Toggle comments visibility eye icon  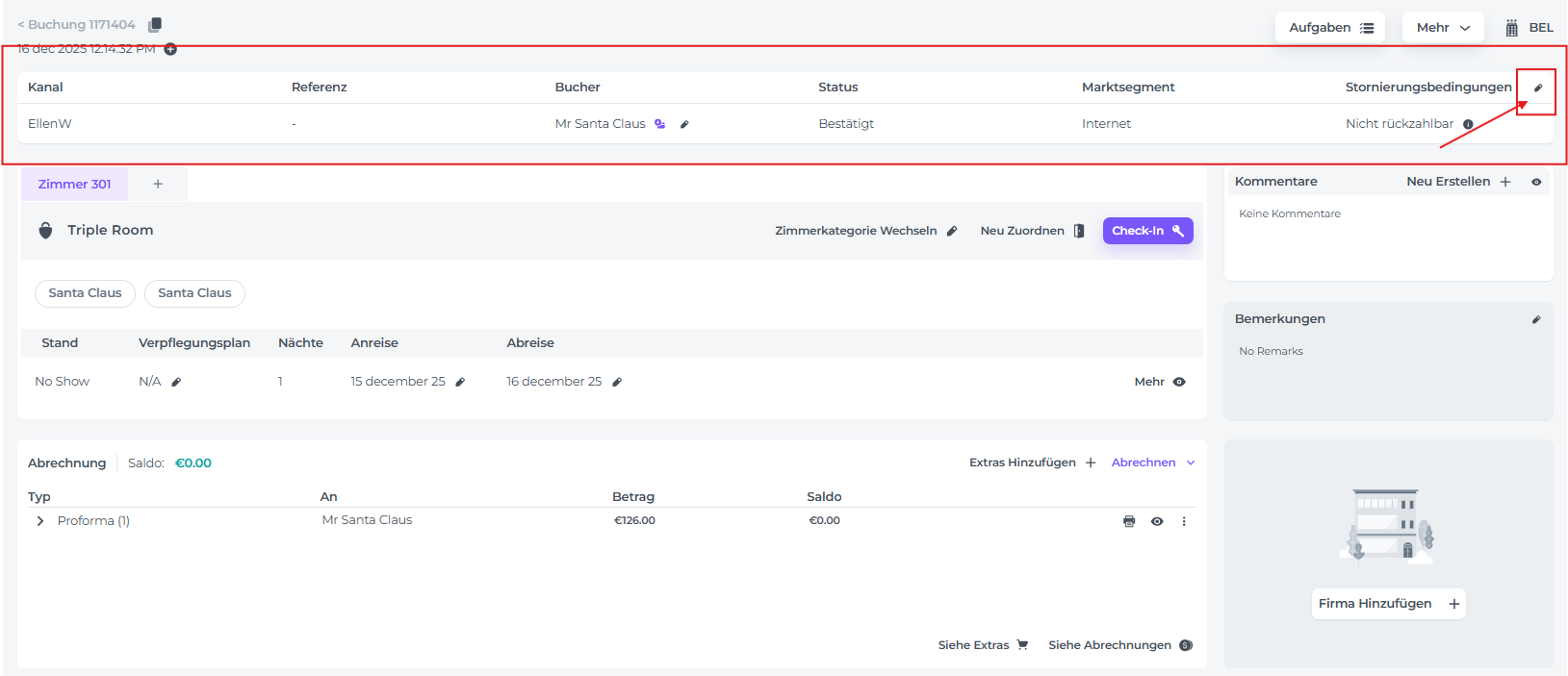tap(1536, 182)
